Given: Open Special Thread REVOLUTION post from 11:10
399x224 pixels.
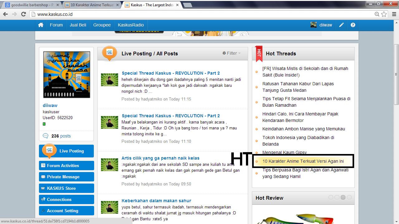Looking at the screenshot, I should (171, 116).
